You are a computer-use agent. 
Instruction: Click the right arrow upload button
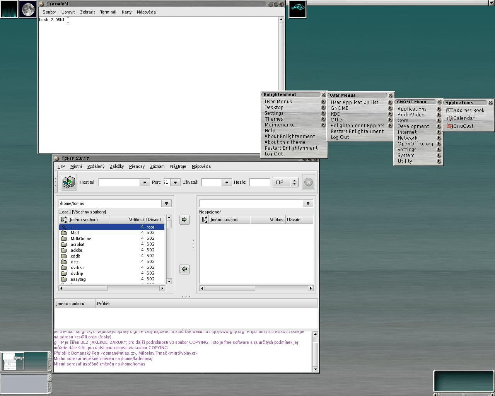tap(184, 220)
